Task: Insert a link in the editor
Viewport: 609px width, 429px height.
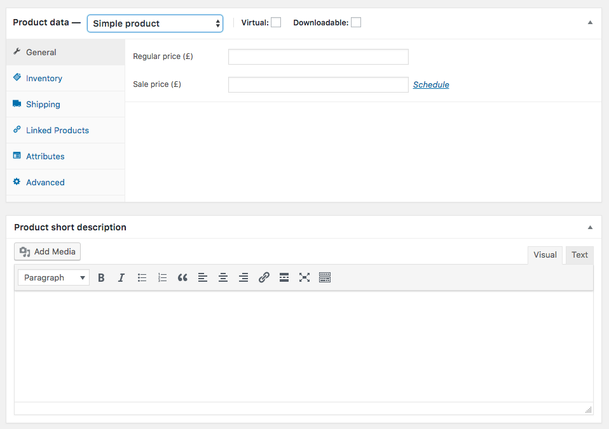Action: pos(264,277)
